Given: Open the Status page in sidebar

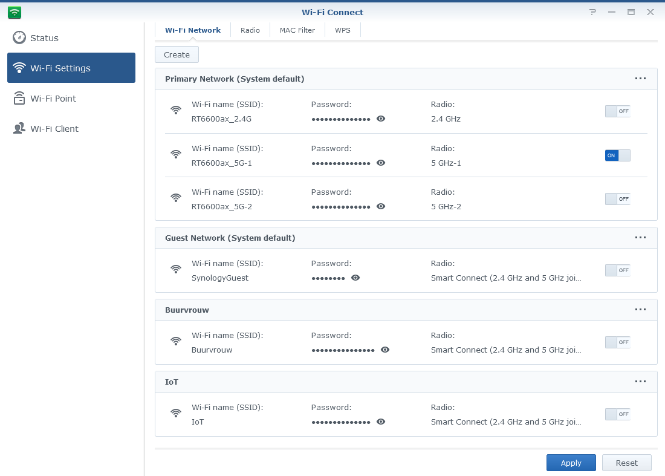Looking at the screenshot, I should click(x=44, y=38).
